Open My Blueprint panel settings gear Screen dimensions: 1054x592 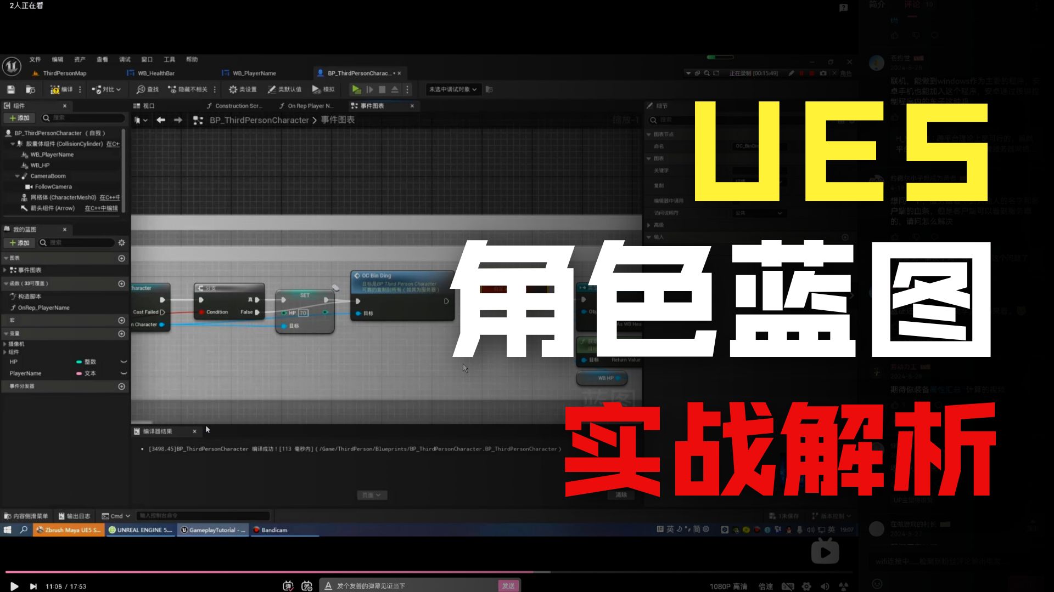click(122, 243)
